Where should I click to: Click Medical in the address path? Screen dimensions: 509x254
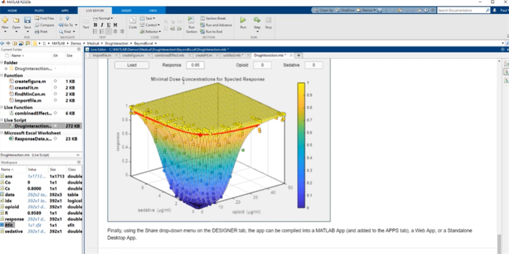point(94,43)
